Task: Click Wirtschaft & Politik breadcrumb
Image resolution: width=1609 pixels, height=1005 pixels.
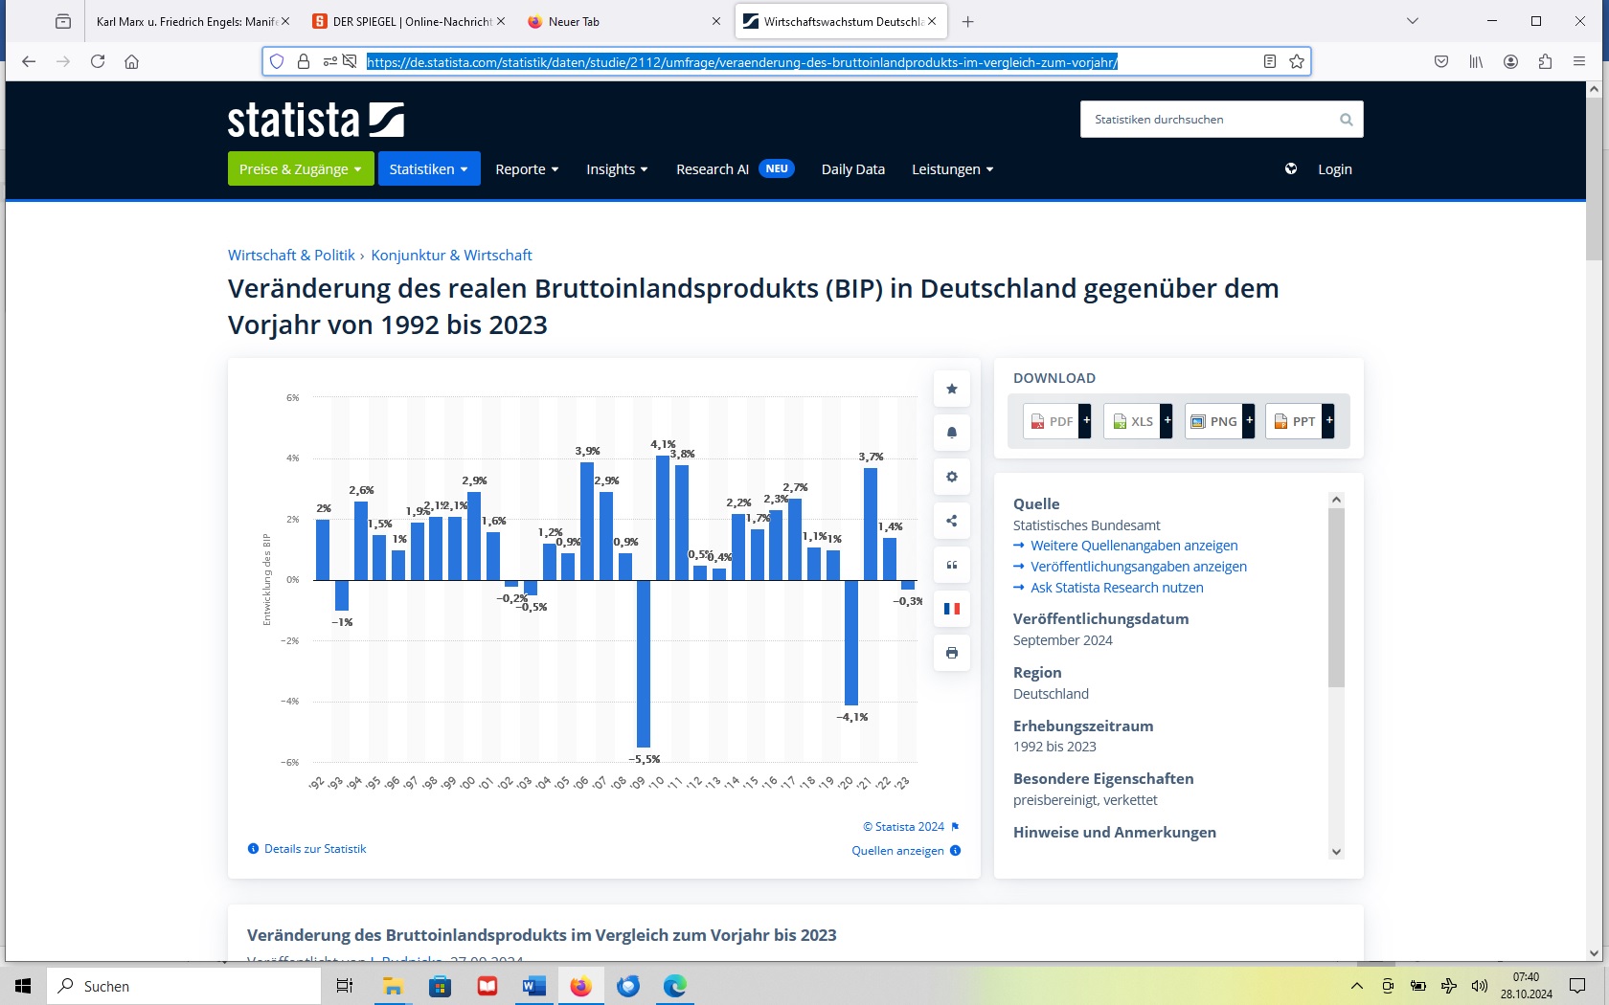Action: click(x=291, y=256)
